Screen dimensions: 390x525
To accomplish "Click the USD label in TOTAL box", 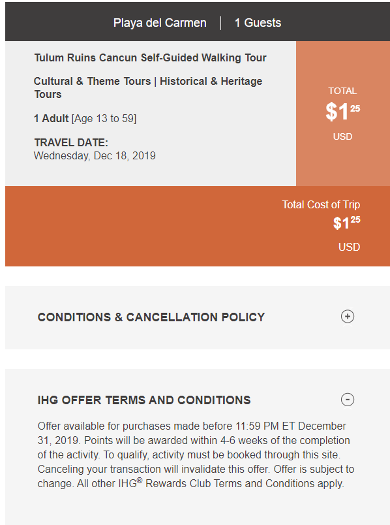I will click(x=342, y=136).
